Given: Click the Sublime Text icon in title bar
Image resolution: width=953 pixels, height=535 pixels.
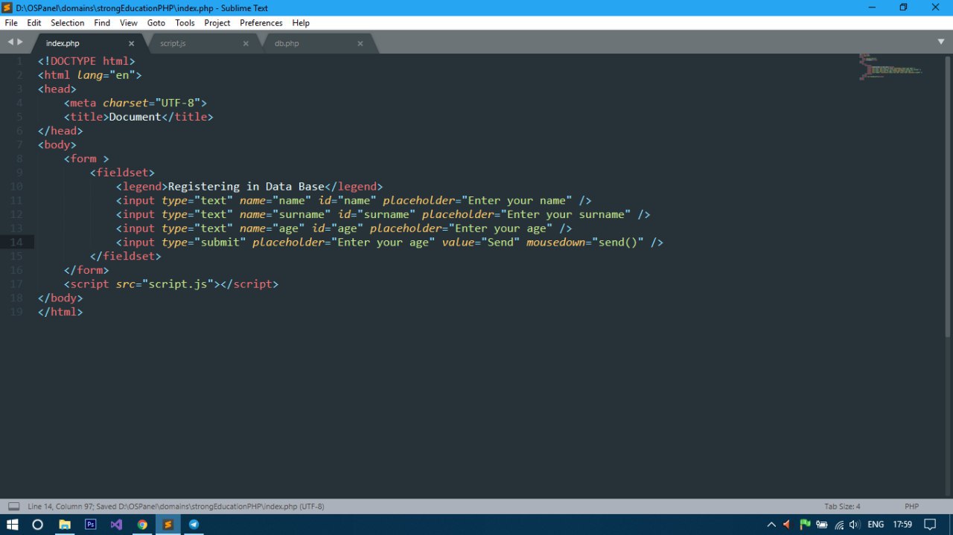Looking at the screenshot, I should (x=7, y=7).
